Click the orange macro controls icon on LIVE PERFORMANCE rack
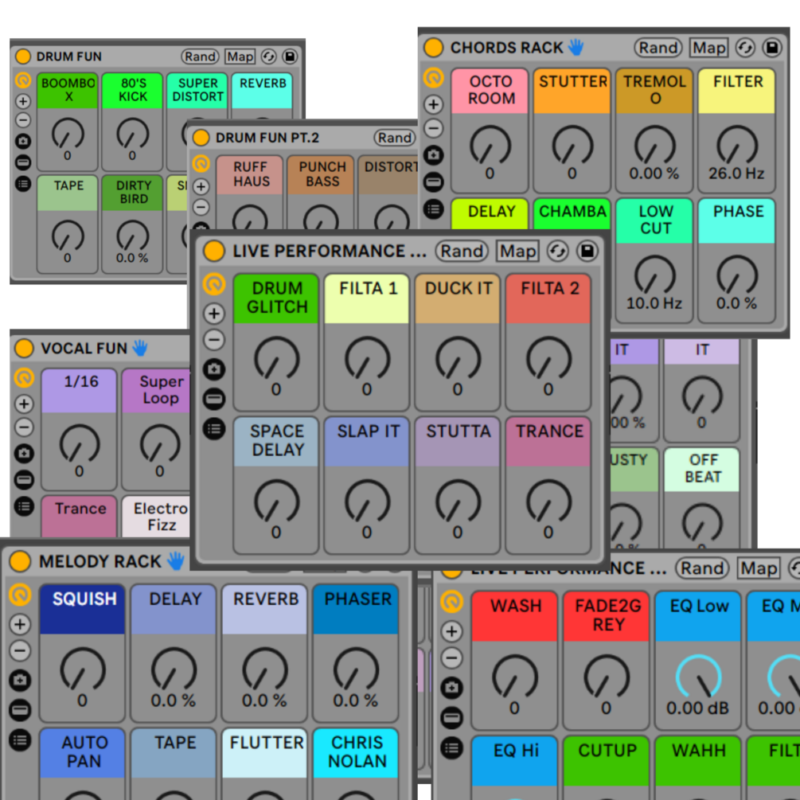The height and width of the screenshot is (800, 800). [214, 284]
